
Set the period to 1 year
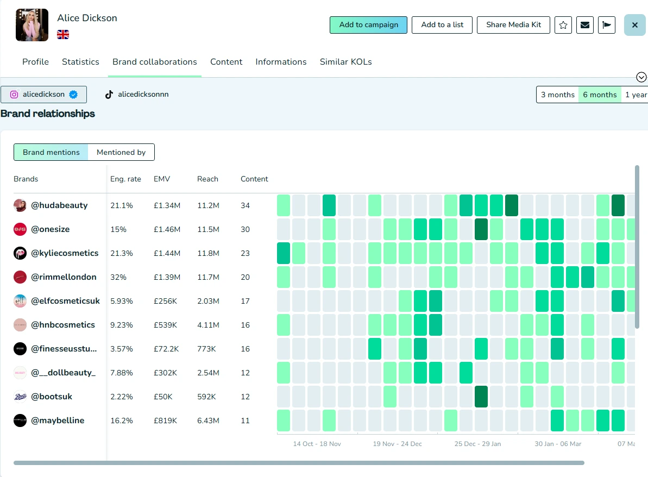click(636, 95)
